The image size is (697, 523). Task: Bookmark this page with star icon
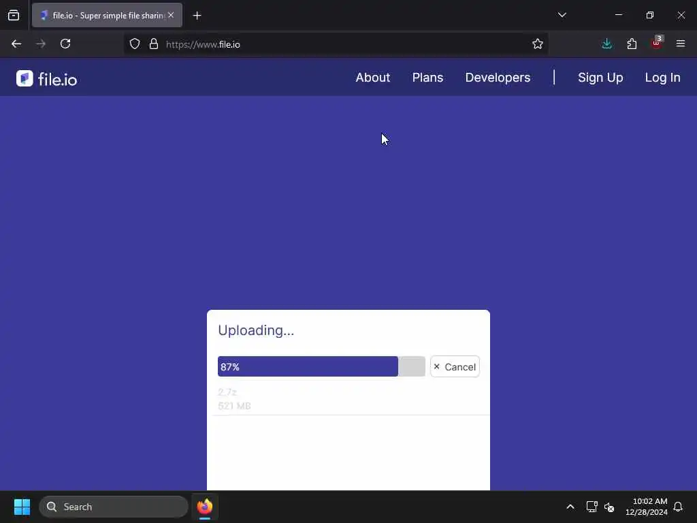click(x=538, y=44)
